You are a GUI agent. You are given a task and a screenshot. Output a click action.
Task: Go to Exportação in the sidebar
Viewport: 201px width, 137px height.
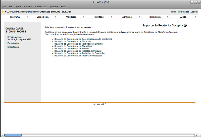click(x=13, y=43)
